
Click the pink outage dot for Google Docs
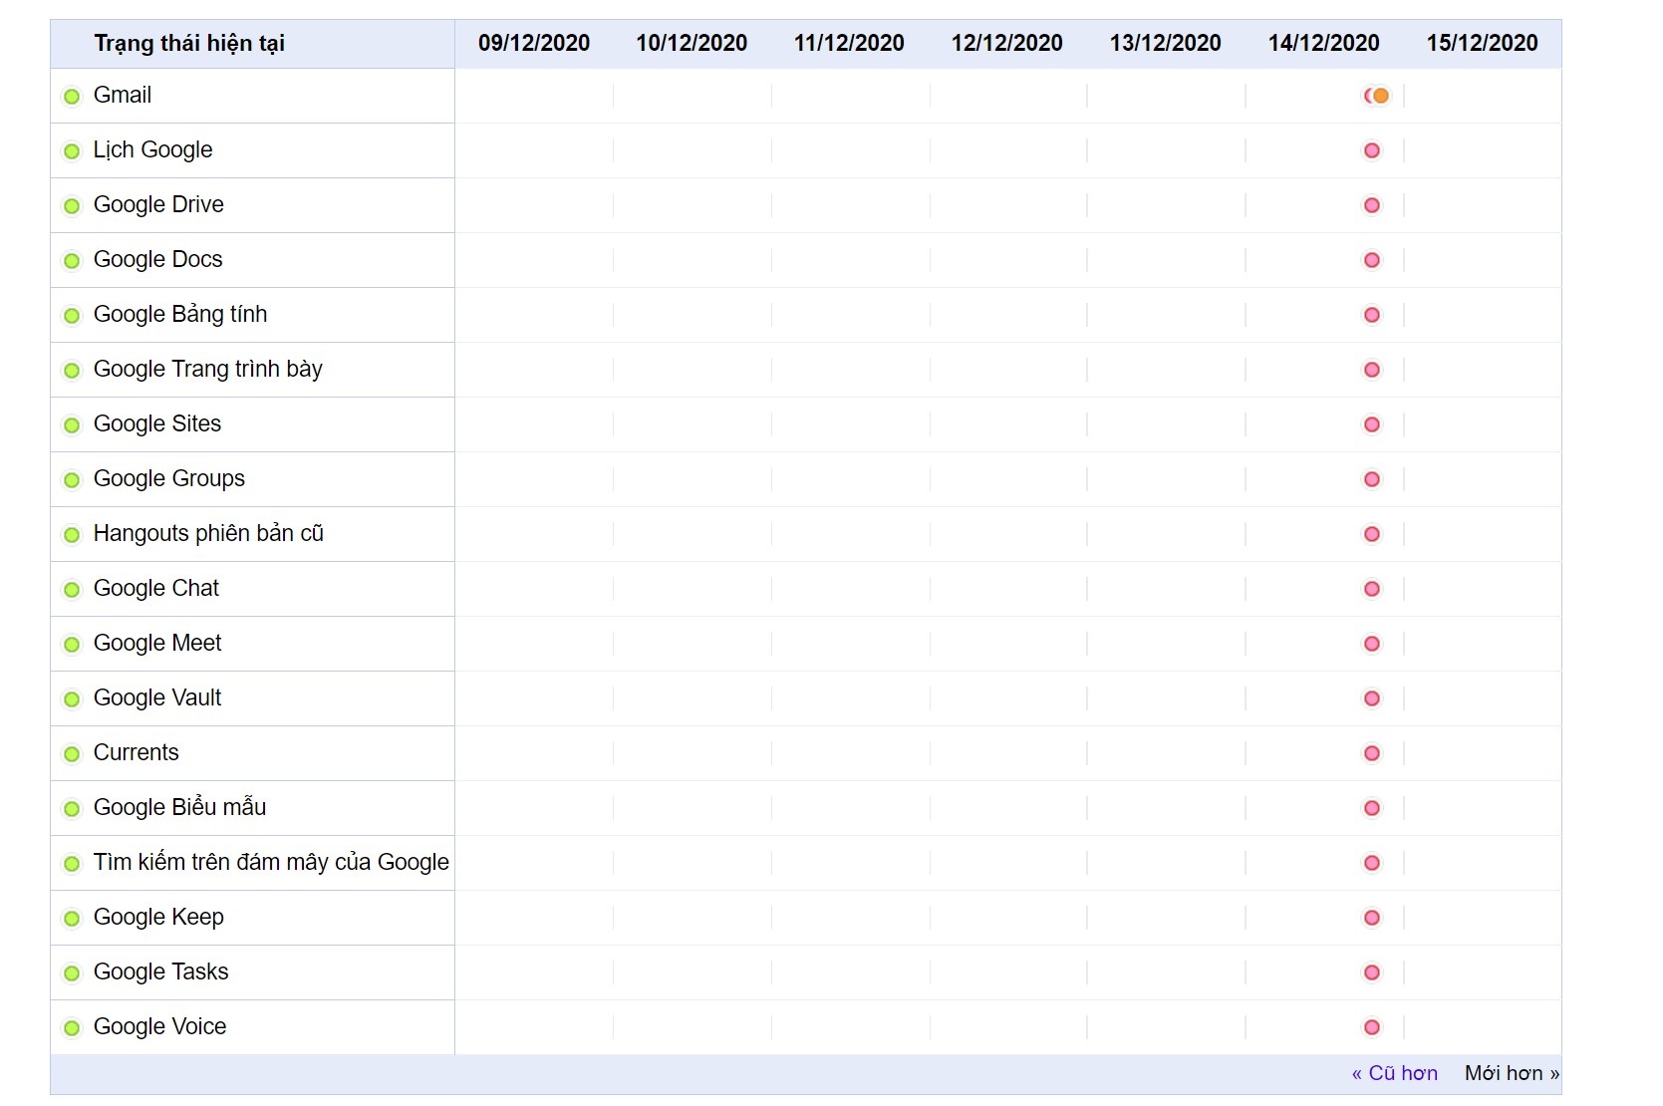click(x=1372, y=260)
